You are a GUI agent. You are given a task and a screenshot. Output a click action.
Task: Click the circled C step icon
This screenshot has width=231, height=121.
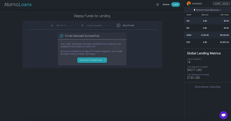pos(118,26)
